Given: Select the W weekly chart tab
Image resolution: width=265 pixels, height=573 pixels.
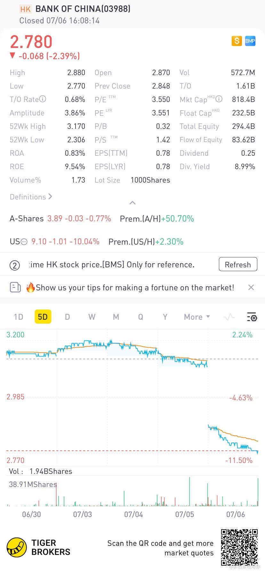Looking at the screenshot, I should (92, 317).
